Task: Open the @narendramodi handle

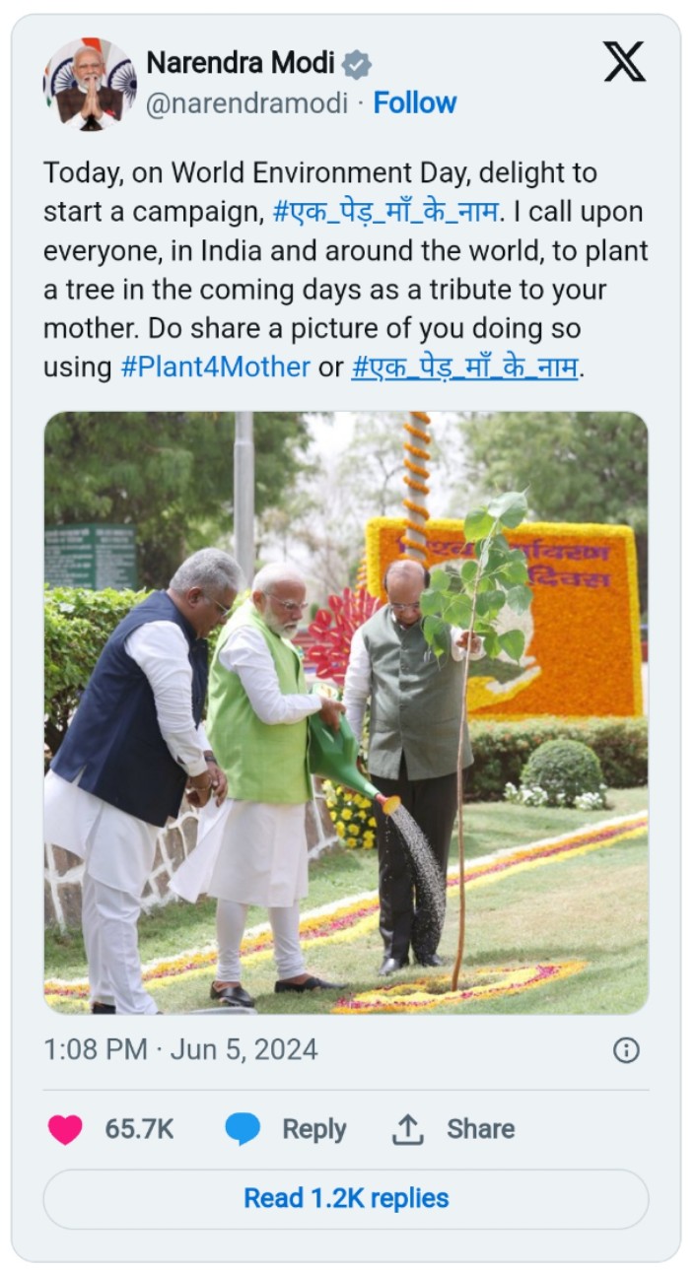Action: point(246,103)
